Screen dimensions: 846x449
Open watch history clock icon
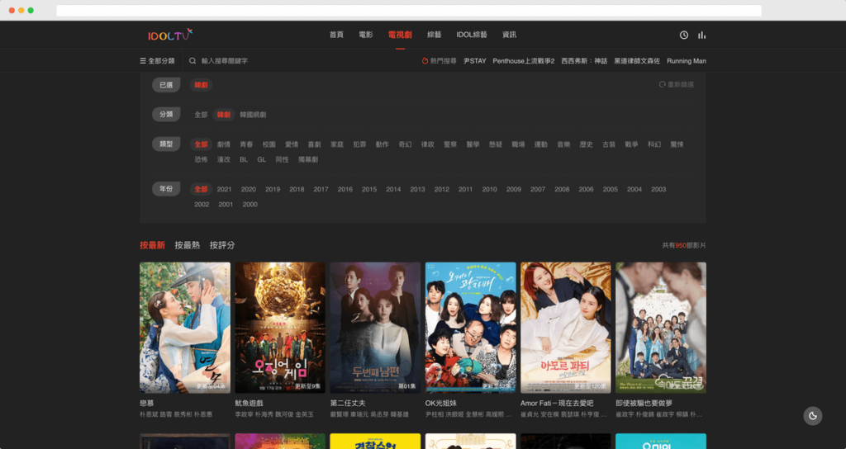point(683,35)
